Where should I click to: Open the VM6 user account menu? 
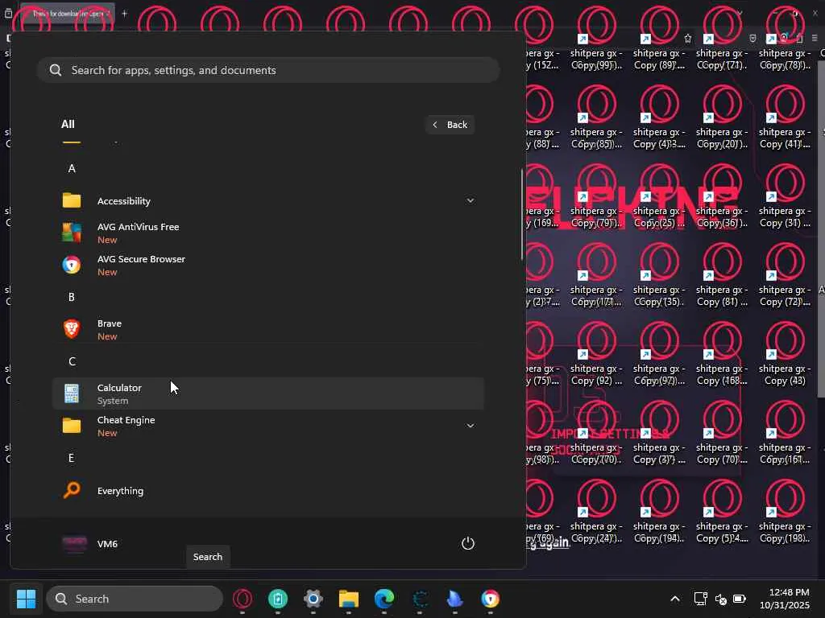tap(90, 544)
